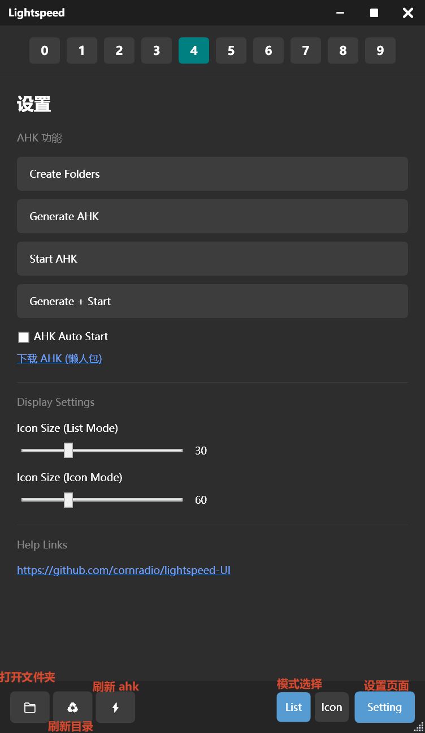425x733 pixels.
Task: Click the Icon Size (Icon Mode) slider track
Action: click(102, 500)
